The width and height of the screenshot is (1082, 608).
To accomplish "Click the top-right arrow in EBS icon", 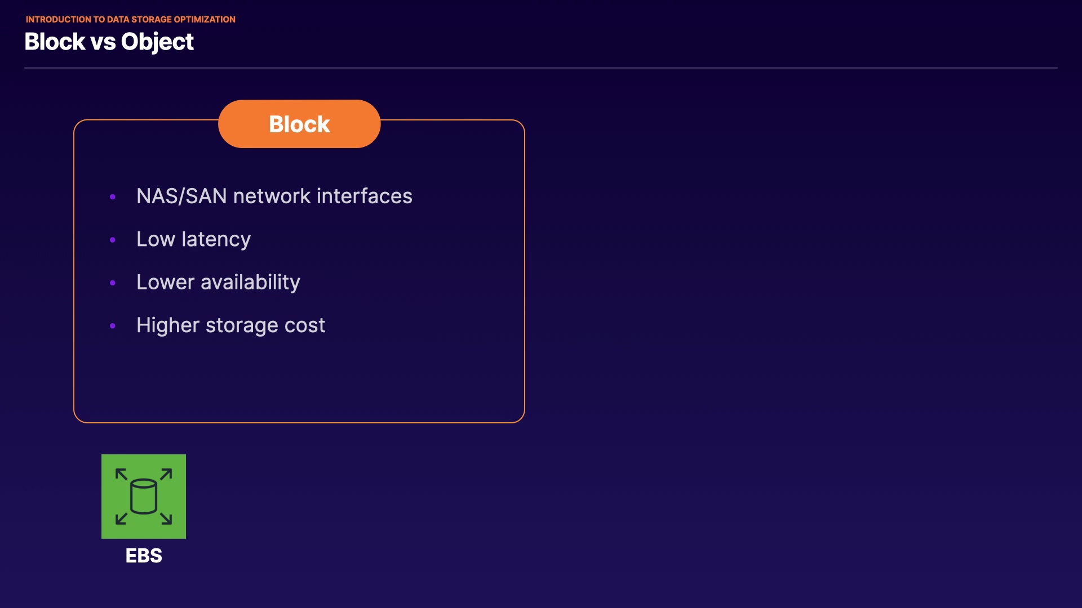I will point(166,474).
